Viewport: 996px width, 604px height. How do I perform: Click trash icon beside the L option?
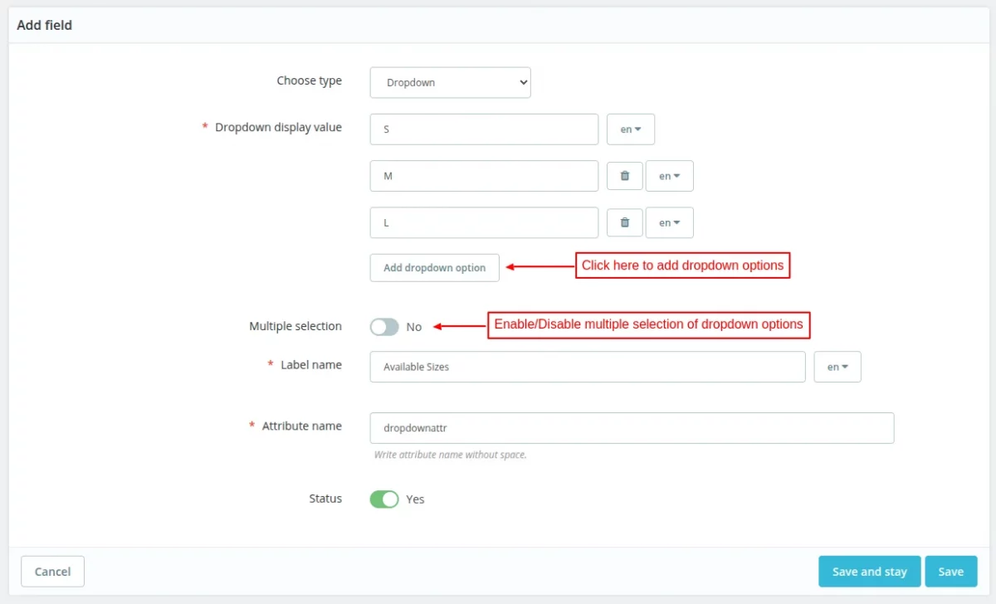click(x=625, y=222)
